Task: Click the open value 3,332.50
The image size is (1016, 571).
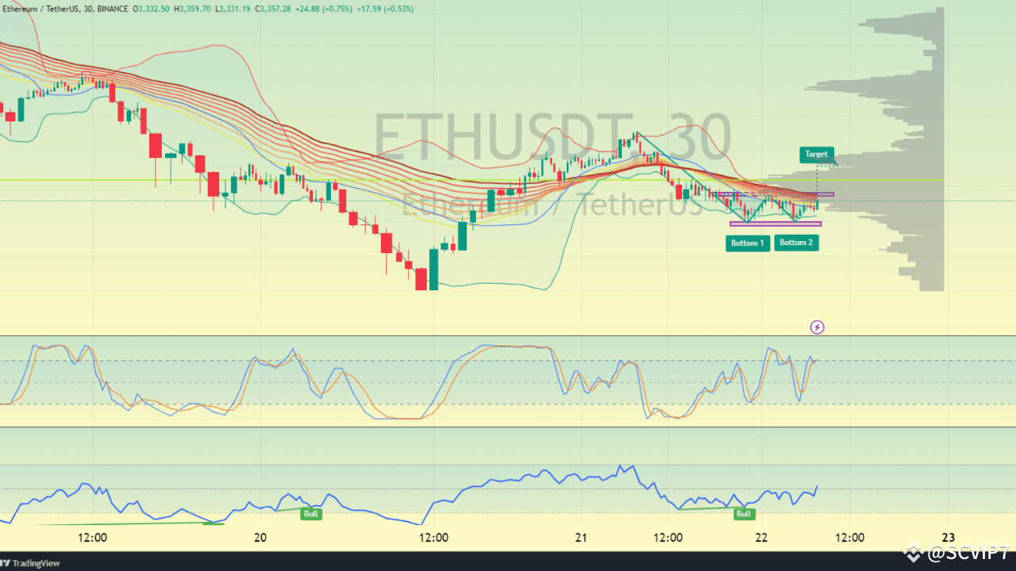Action: (156, 8)
